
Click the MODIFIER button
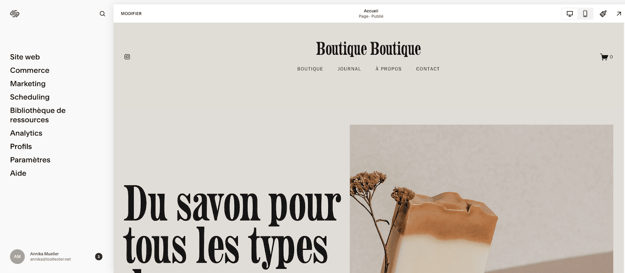[131, 14]
